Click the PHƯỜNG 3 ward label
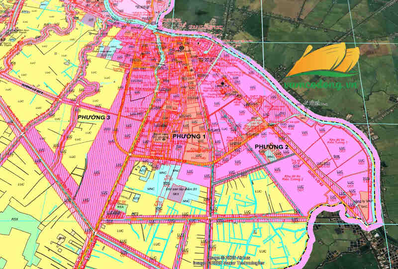This screenshot has width=398, height=269. pyautogui.click(x=94, y=117)
